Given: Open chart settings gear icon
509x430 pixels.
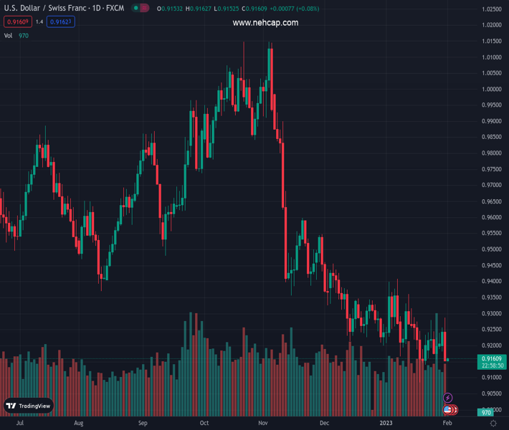Looking at the screenshot, I should coord(493,424).
